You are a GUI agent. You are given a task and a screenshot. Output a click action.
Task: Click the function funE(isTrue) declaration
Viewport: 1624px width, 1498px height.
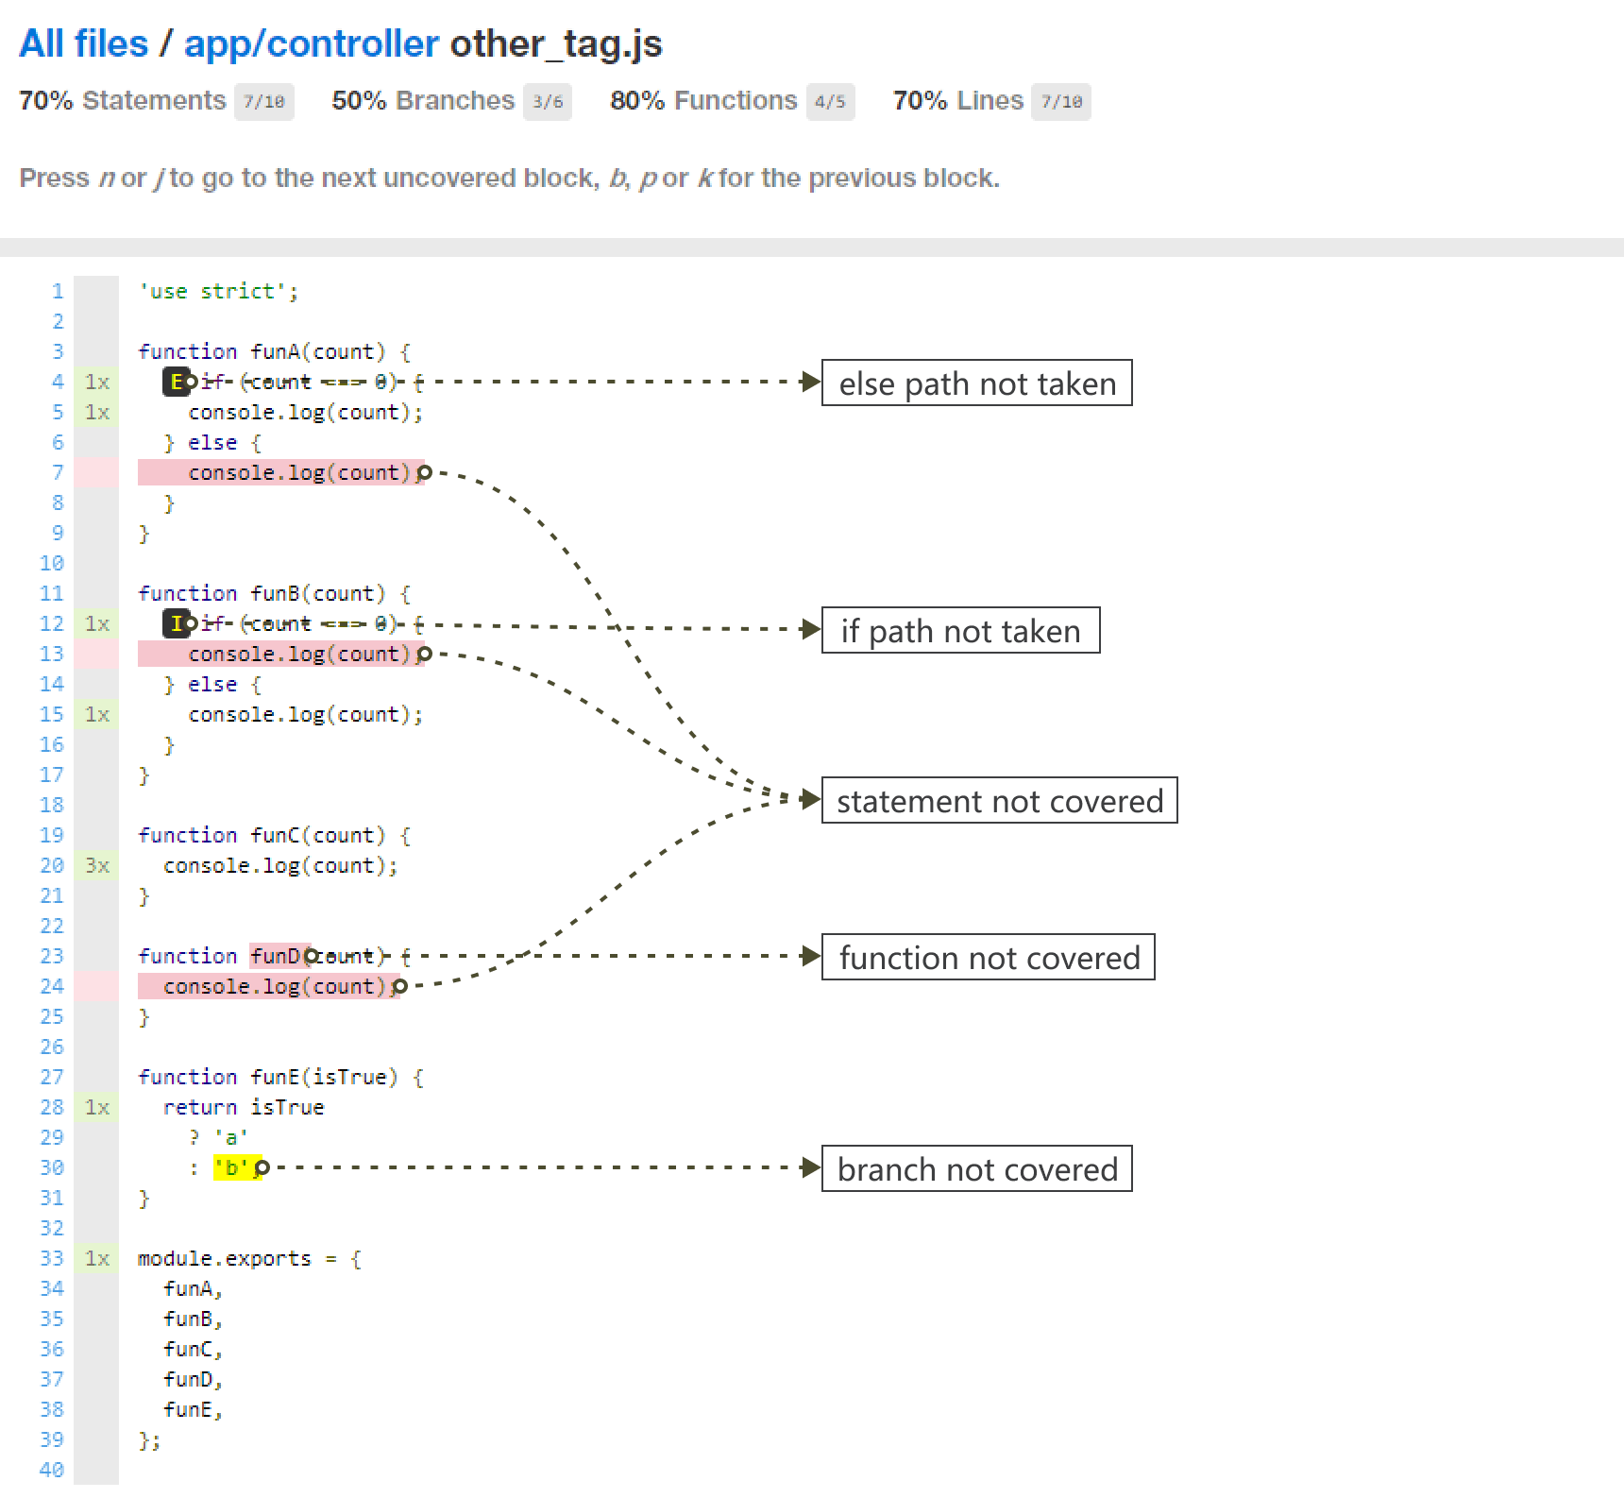pyautogui.click(x=280, y=1078)
